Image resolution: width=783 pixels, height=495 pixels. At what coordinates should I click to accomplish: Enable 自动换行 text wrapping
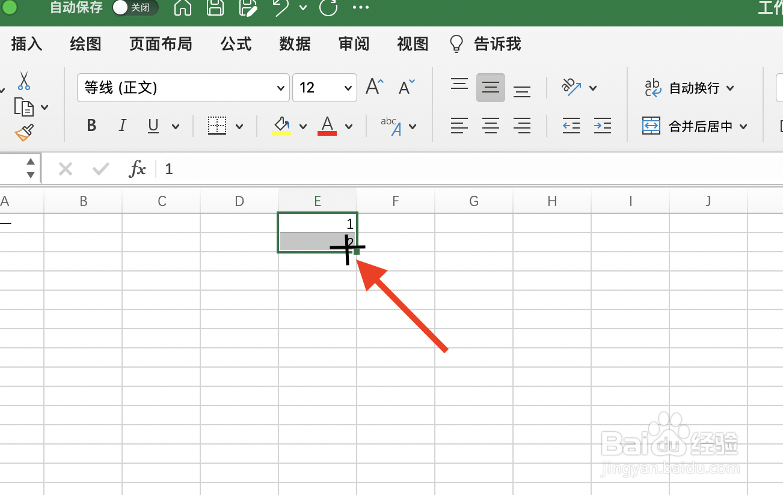[x=690, y=88]
